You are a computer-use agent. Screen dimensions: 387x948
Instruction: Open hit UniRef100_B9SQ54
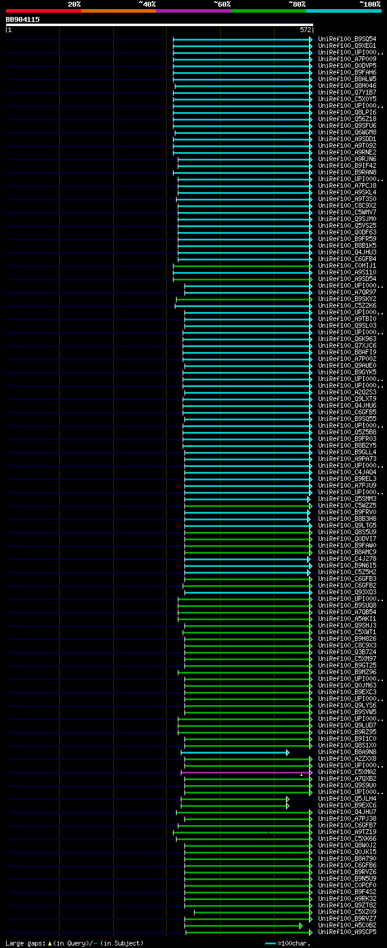[347, 39]
